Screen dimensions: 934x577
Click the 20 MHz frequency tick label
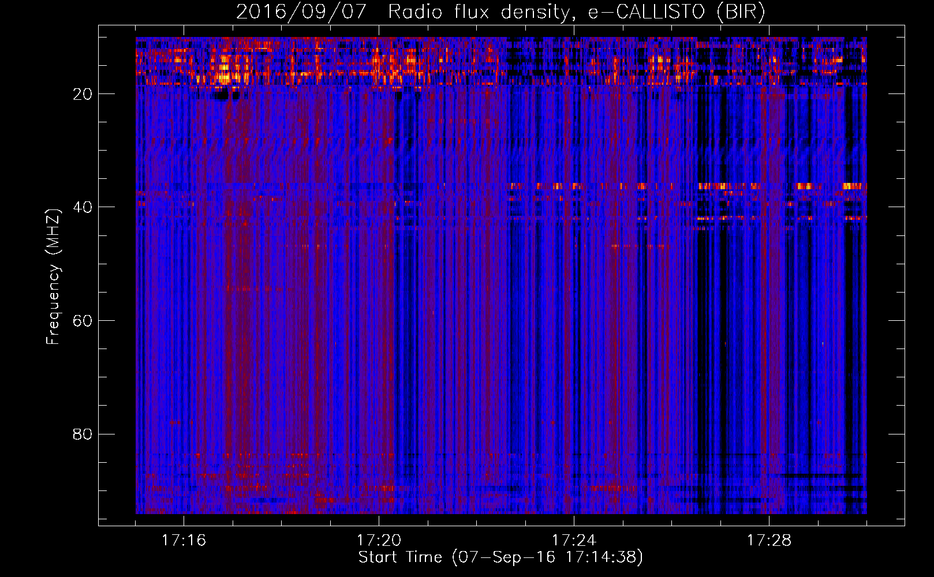click(83, 94)
